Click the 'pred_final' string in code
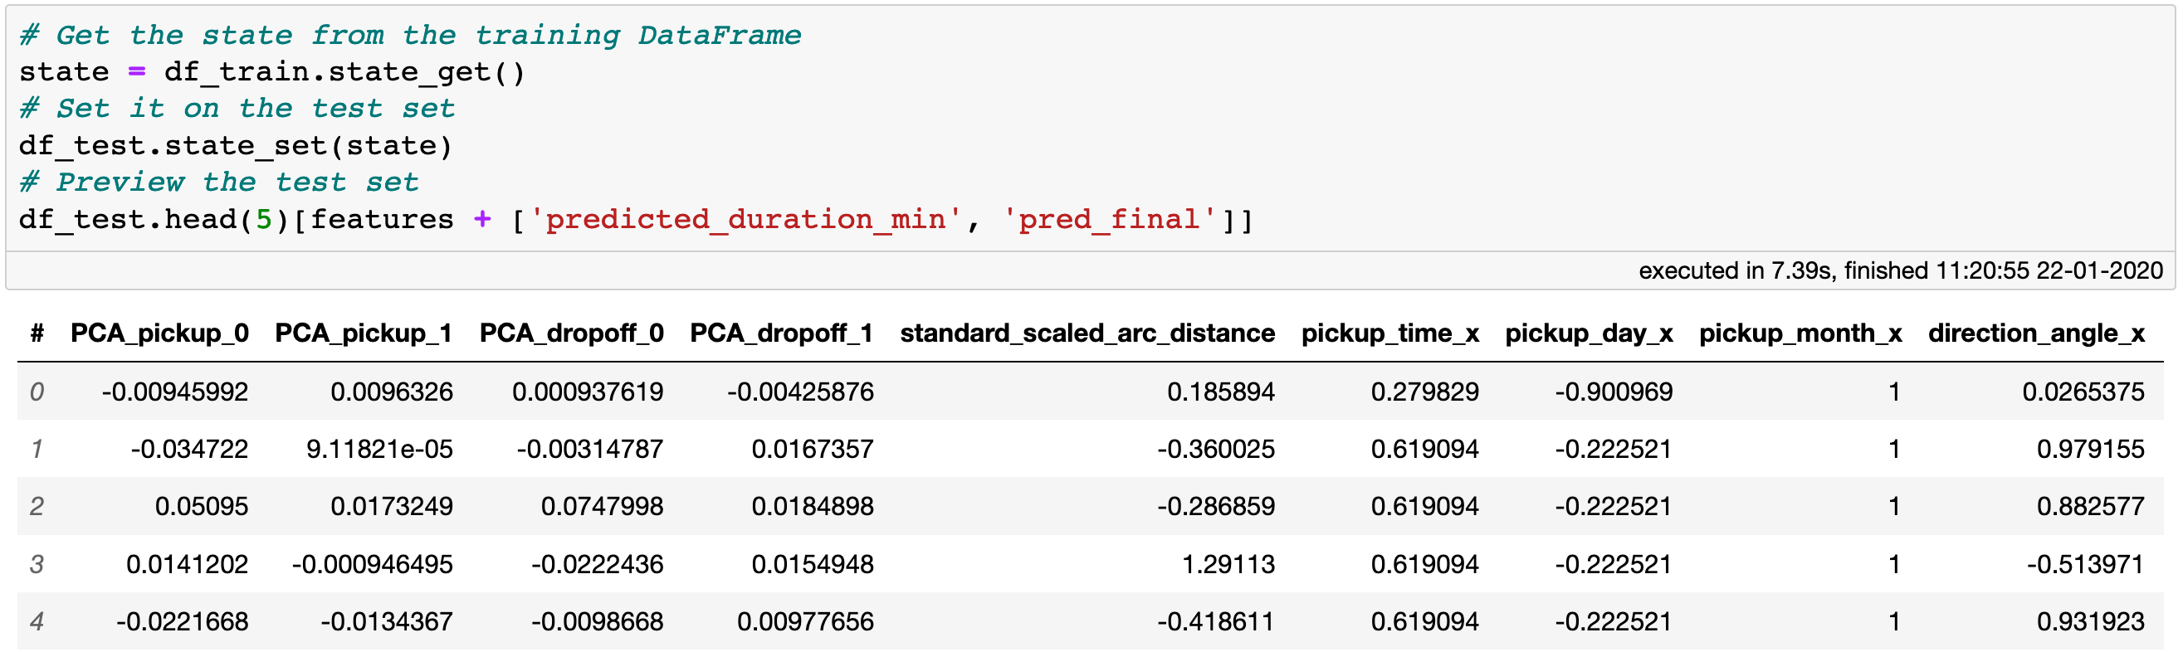Viewport: 2183px width, 652px height. click(x=1109, y=220)
